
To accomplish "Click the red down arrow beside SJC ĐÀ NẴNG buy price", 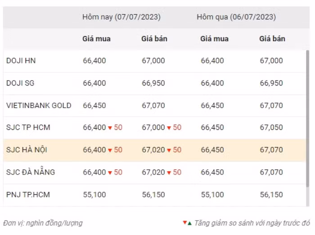I will tap(110, 172).
